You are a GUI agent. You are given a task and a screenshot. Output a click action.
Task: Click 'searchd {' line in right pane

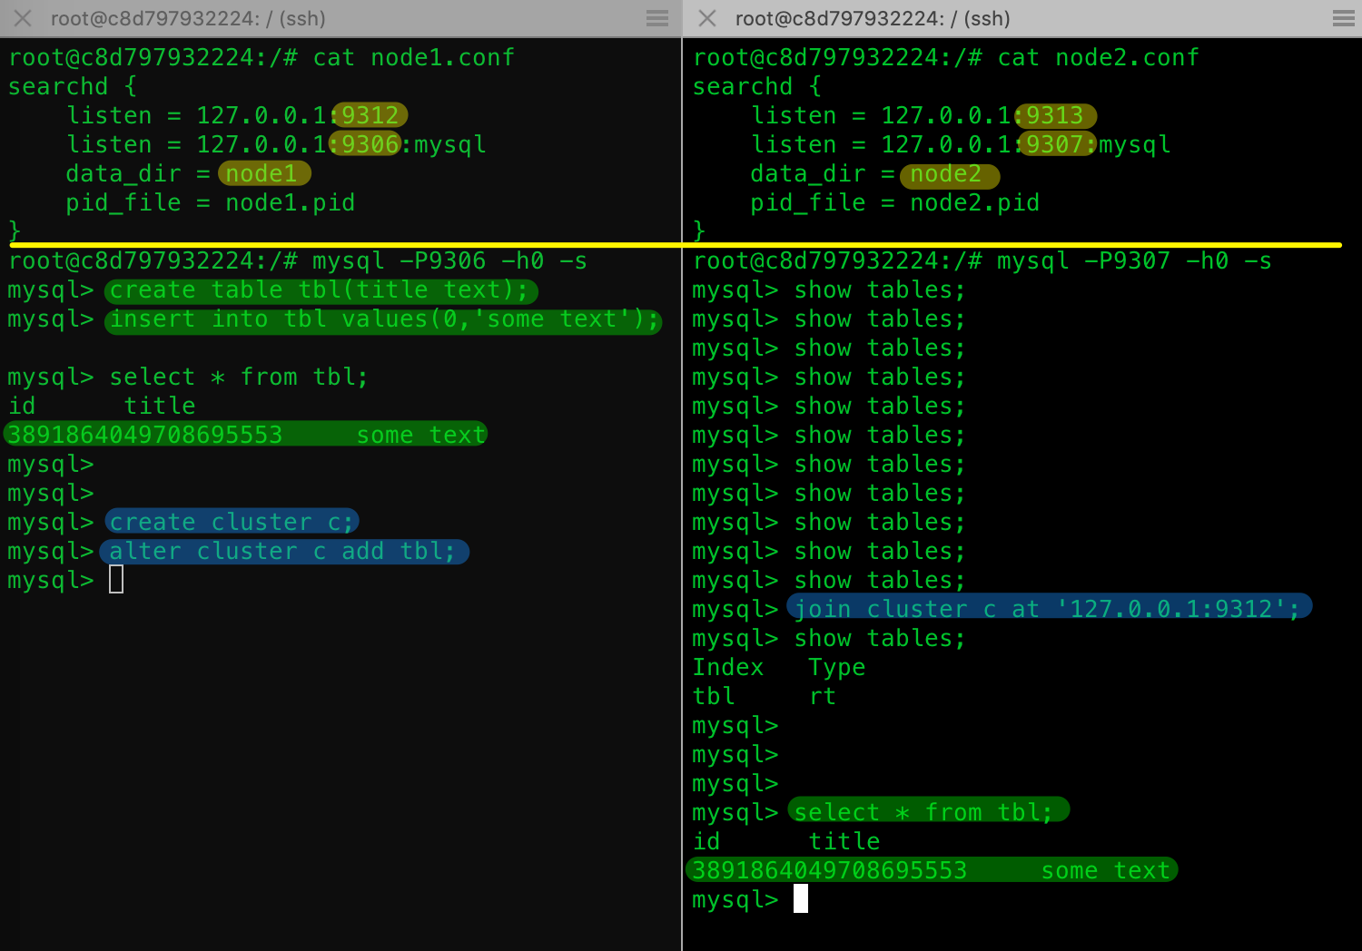click(x=757, y=86)
